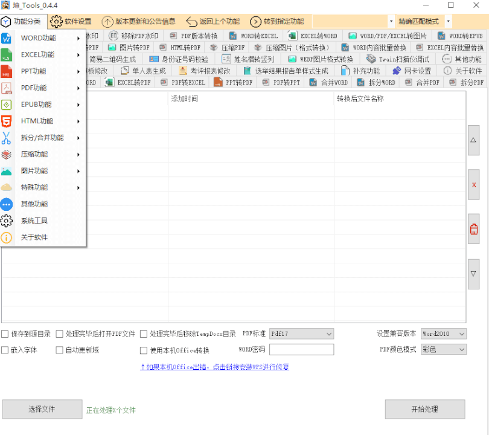Open 系统工具 via its gear icon

click(7, 221)
